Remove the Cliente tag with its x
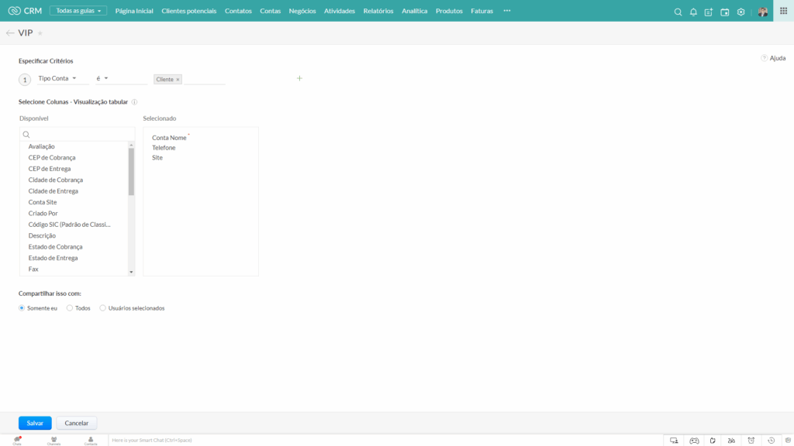794x446 pixels. pyautogui.click(x=178, y=80)
